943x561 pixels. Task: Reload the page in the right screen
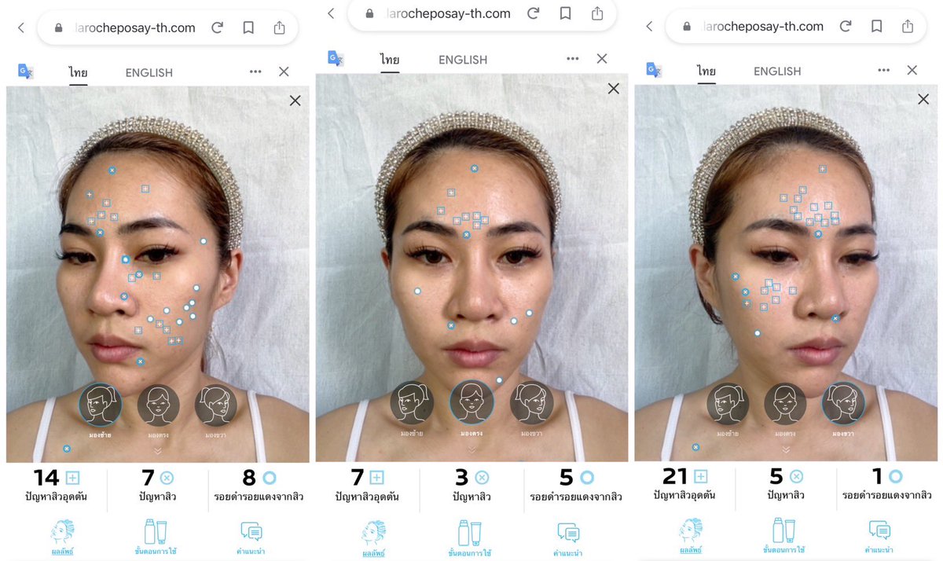point(846,27)
